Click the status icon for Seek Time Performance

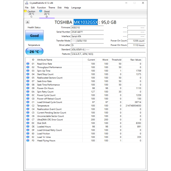click(28, 85)
